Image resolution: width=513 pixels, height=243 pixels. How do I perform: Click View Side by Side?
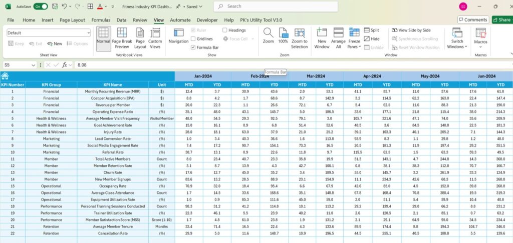point(411,30)
